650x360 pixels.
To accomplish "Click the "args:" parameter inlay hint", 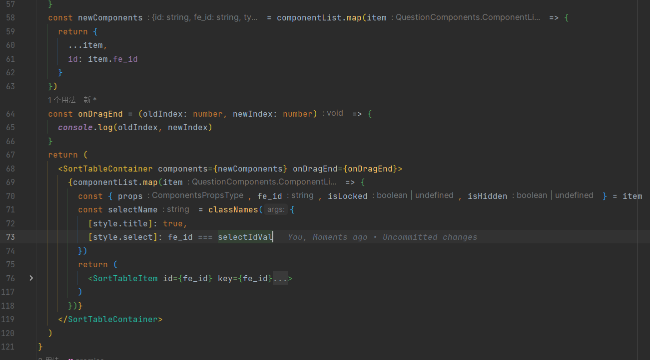I will (276, 210).
